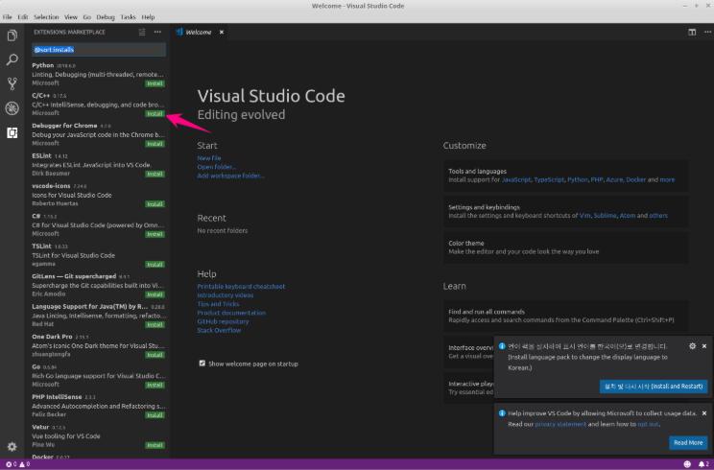This screenshot has width=714, height=470.
Task: Open the Source Control view
Action: point(12,83)
